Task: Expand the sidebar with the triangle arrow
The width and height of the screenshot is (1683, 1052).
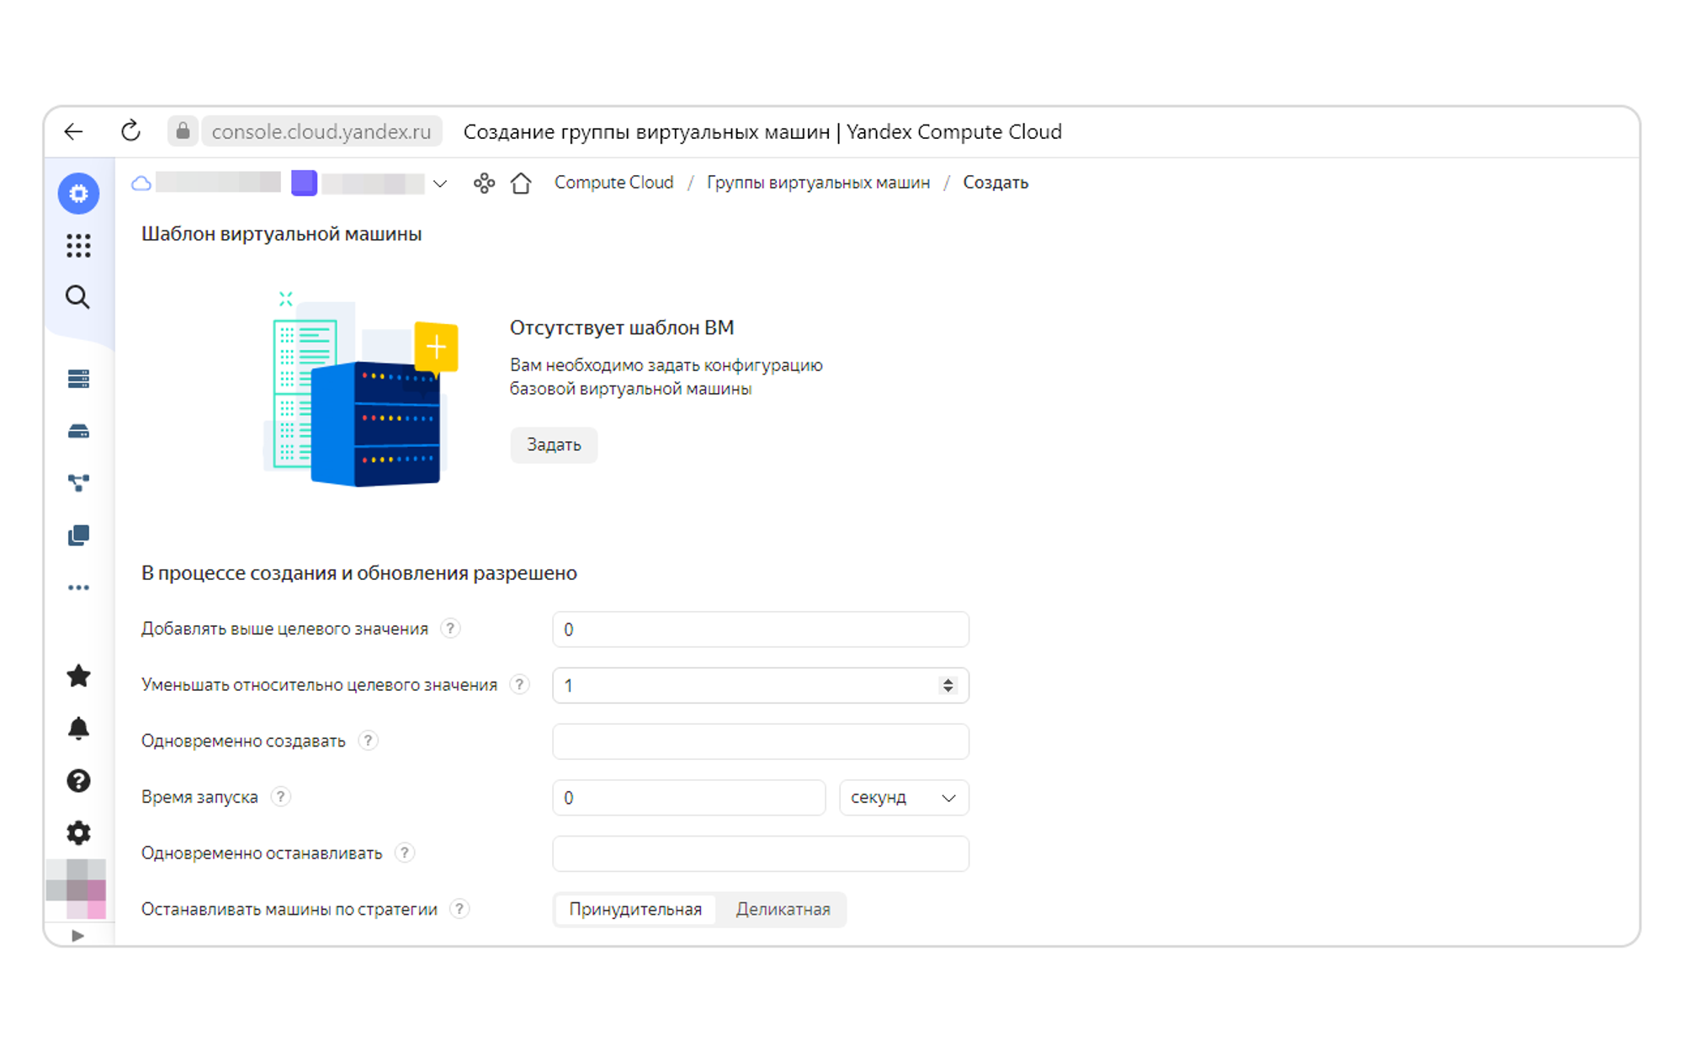Action: point(77,936)
